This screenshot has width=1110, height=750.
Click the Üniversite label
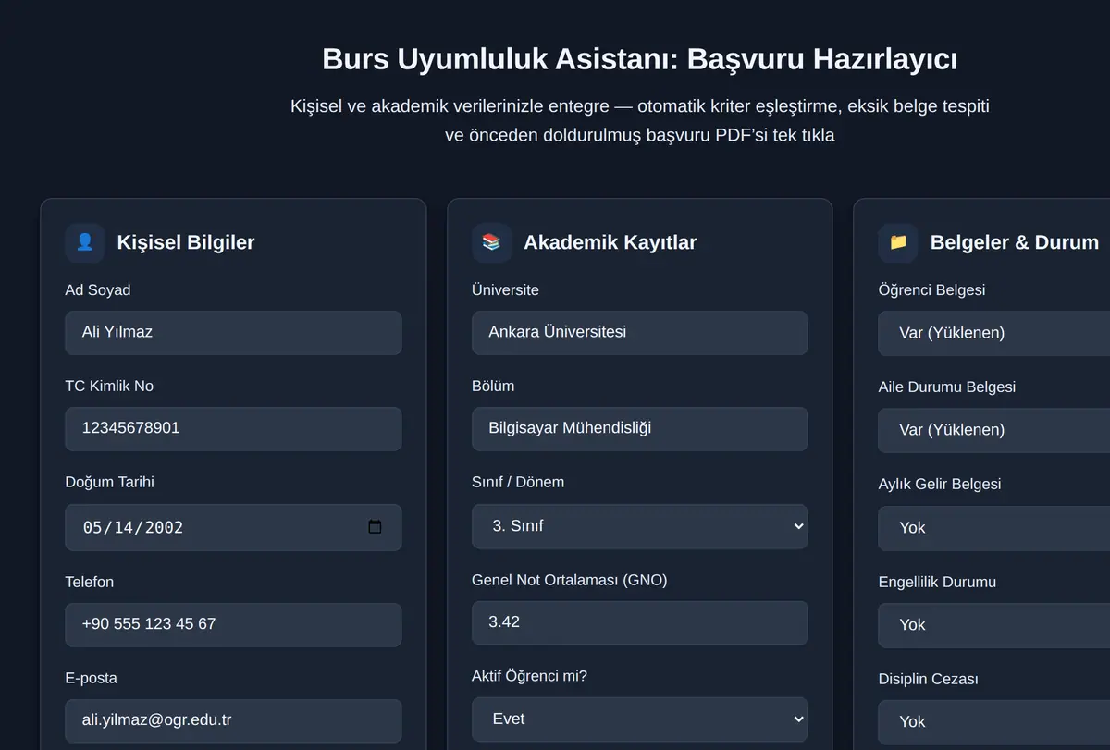[x=506, y=290]
